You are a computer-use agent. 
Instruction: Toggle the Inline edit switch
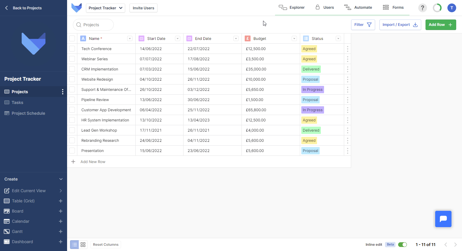click(x=402, y=245)
